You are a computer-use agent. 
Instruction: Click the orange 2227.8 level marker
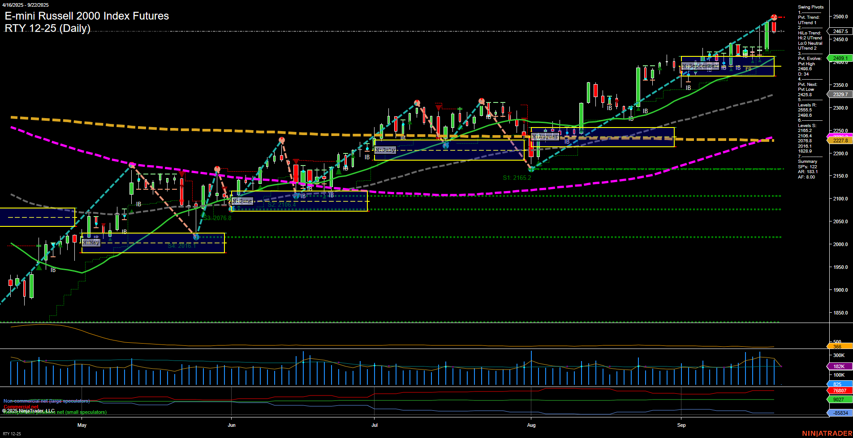tap(841, 140)
